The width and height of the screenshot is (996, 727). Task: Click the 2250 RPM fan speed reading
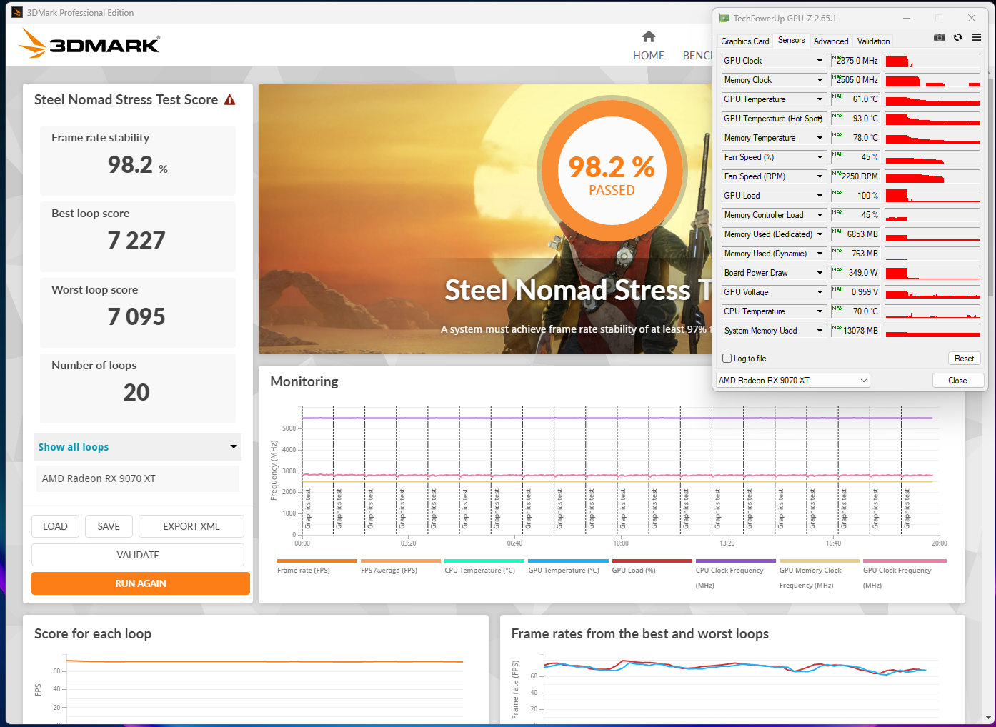855,176
